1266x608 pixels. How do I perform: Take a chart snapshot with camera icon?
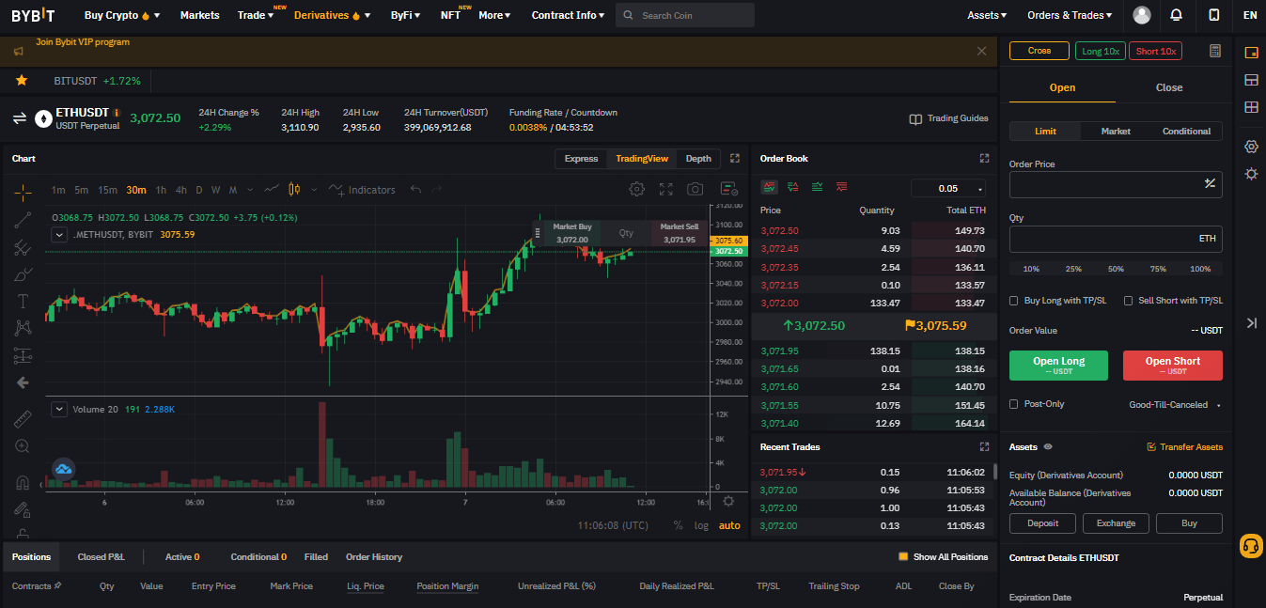695,189
